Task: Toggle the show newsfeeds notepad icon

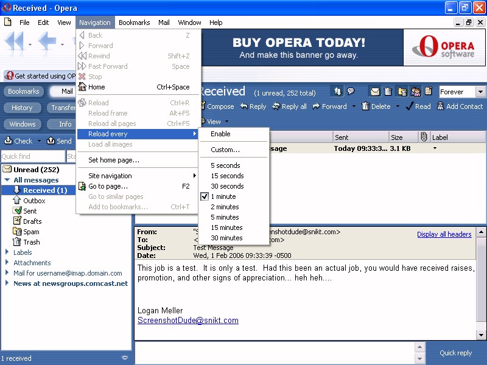Action: point(429,91)
